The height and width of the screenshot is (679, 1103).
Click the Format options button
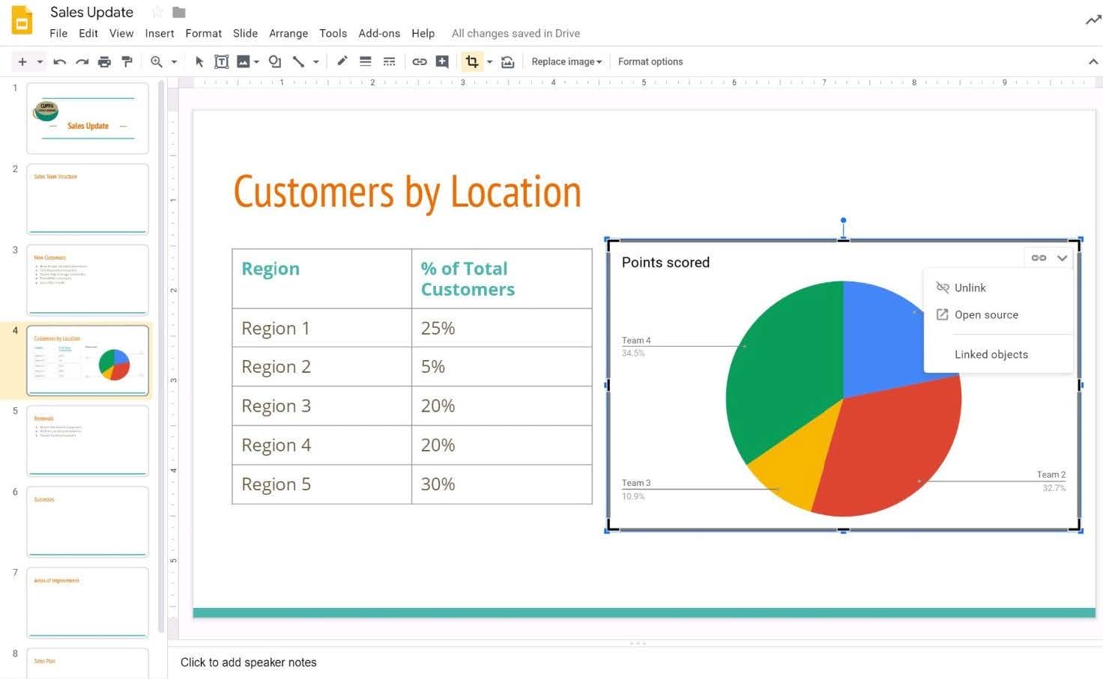[x=650, y=61]
